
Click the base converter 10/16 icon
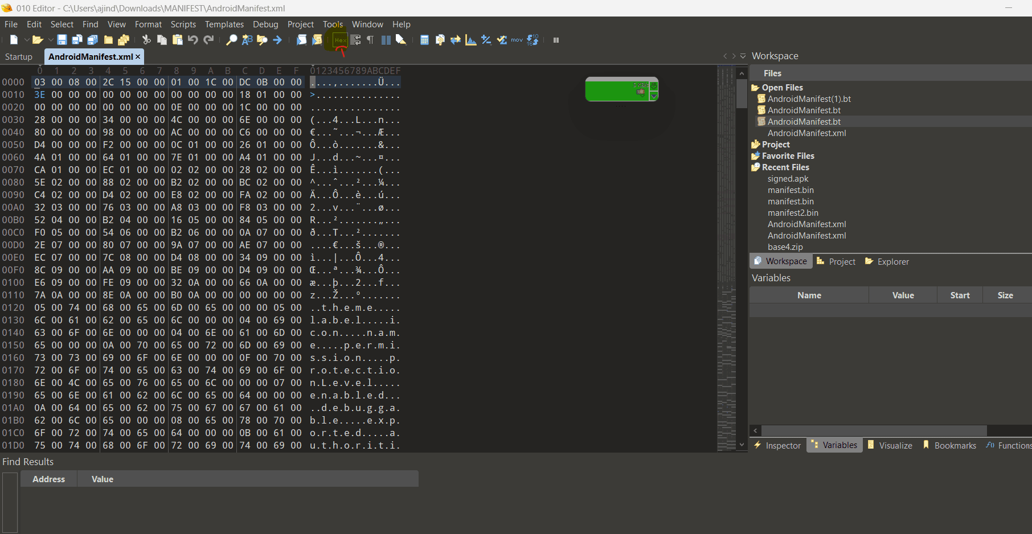(x=533, y=40)
